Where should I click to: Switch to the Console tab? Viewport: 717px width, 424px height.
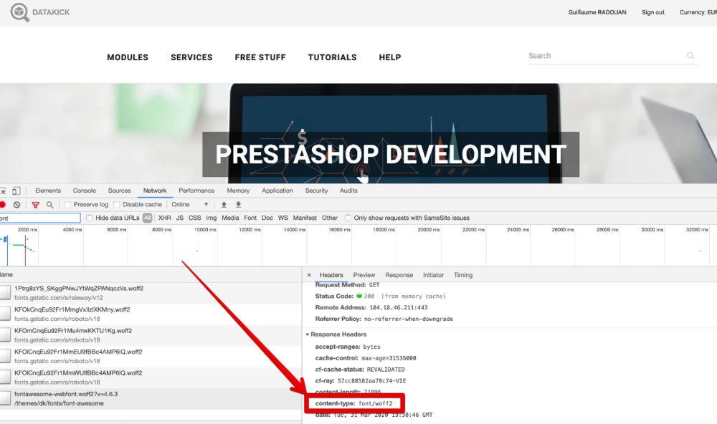click(x=84, y=191)
